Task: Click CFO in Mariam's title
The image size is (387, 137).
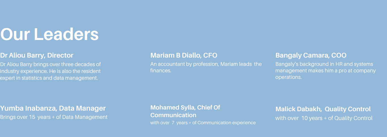Action: pyautogui.click(x=210, y=55)
